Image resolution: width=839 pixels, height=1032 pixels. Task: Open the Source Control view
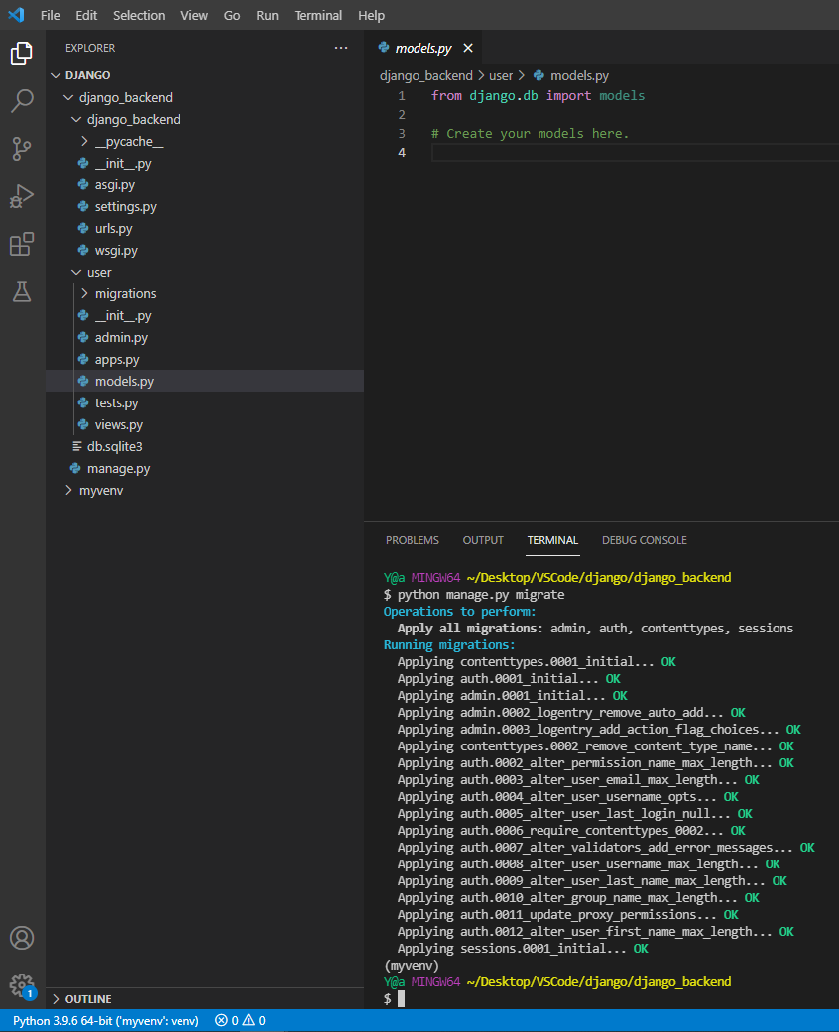(22, 148)
